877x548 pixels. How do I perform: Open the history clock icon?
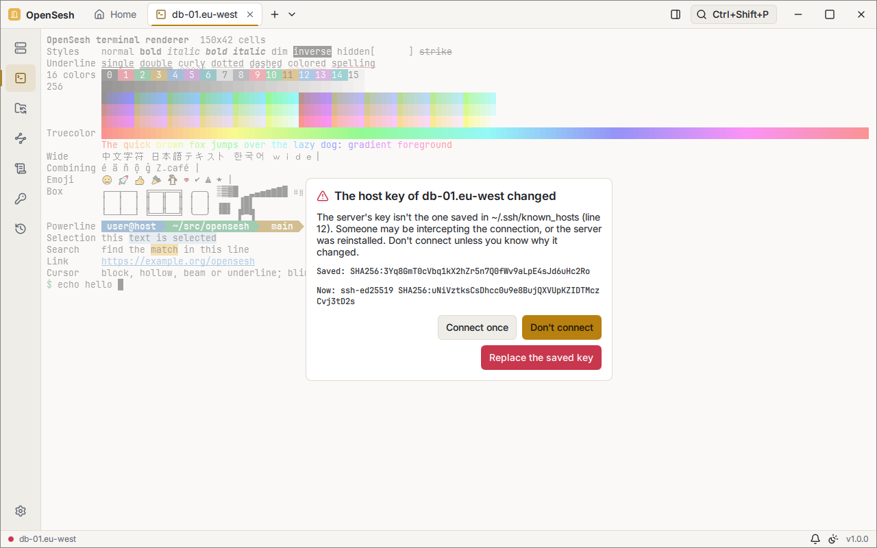click(21, 229)
